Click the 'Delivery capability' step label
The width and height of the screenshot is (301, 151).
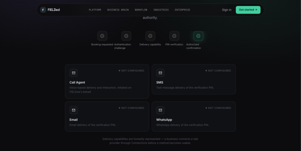[150, 44]
